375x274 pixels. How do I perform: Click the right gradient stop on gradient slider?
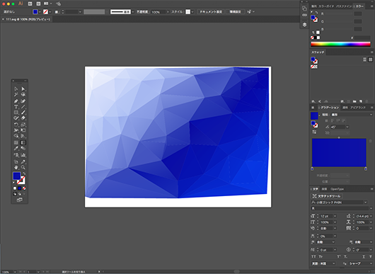pos(366,169)
